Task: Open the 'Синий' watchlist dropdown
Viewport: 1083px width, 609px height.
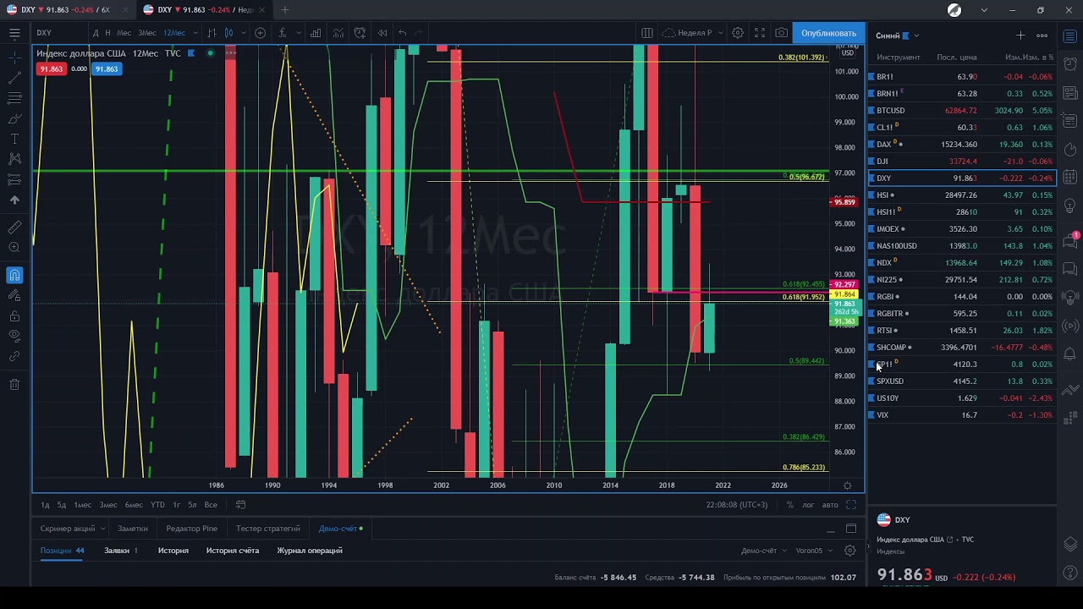Action: coord(898,36)
